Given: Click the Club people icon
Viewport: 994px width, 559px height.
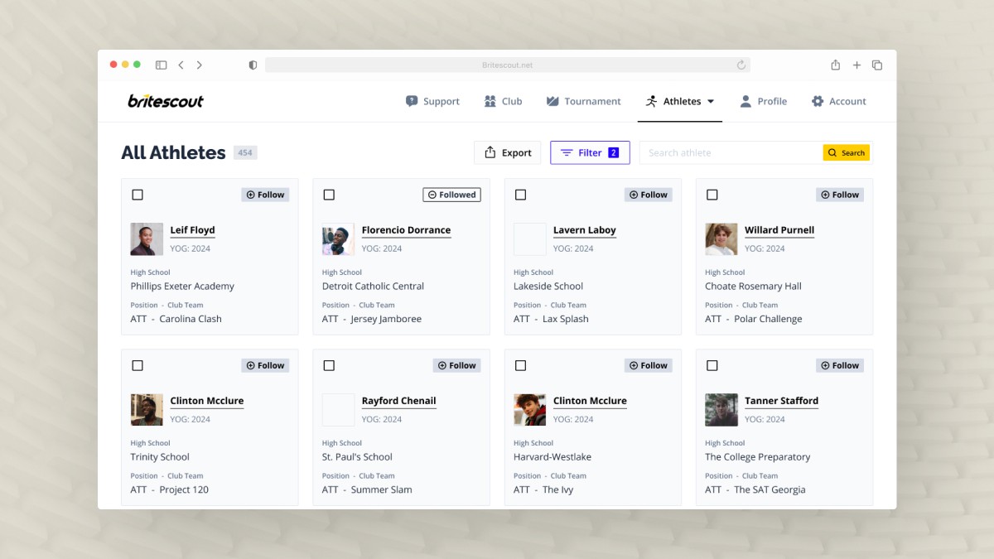Looking at the screenshot, I should [490, 101].
